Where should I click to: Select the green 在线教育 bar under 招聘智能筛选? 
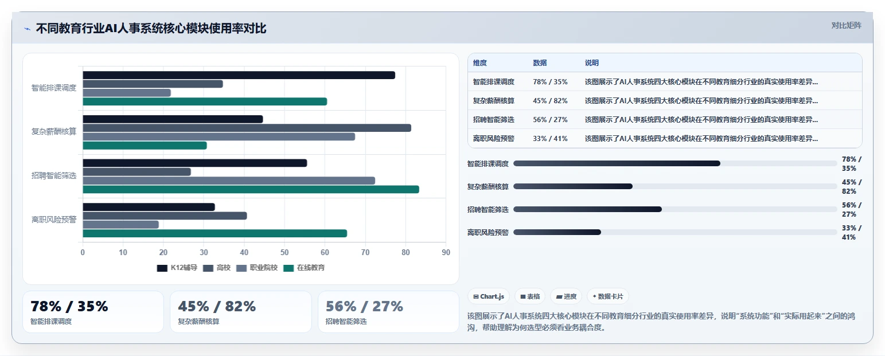coord(251,189)
